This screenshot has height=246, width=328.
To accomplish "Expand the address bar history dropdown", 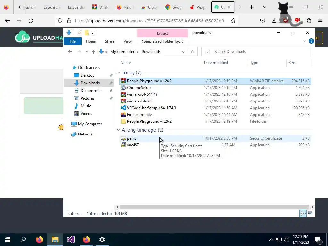I will click(183, 52).
